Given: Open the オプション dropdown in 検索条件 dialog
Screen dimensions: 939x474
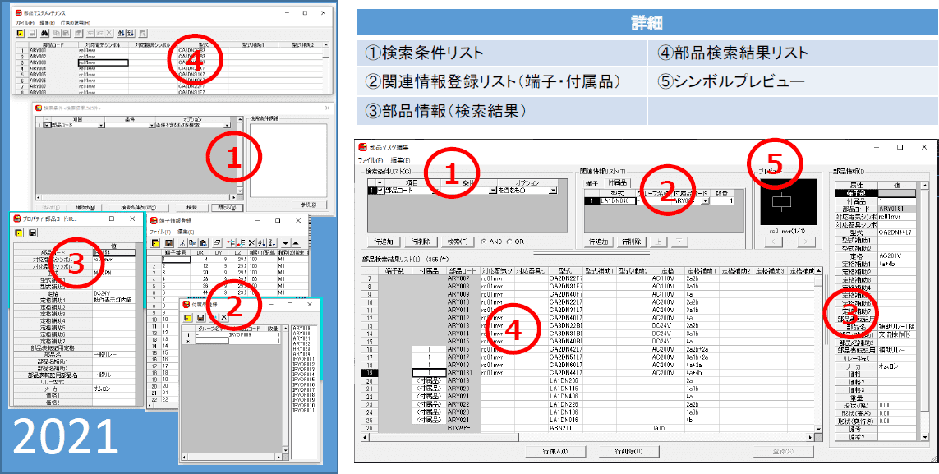Looking at the screenshot, I should [x=227, y=125].
